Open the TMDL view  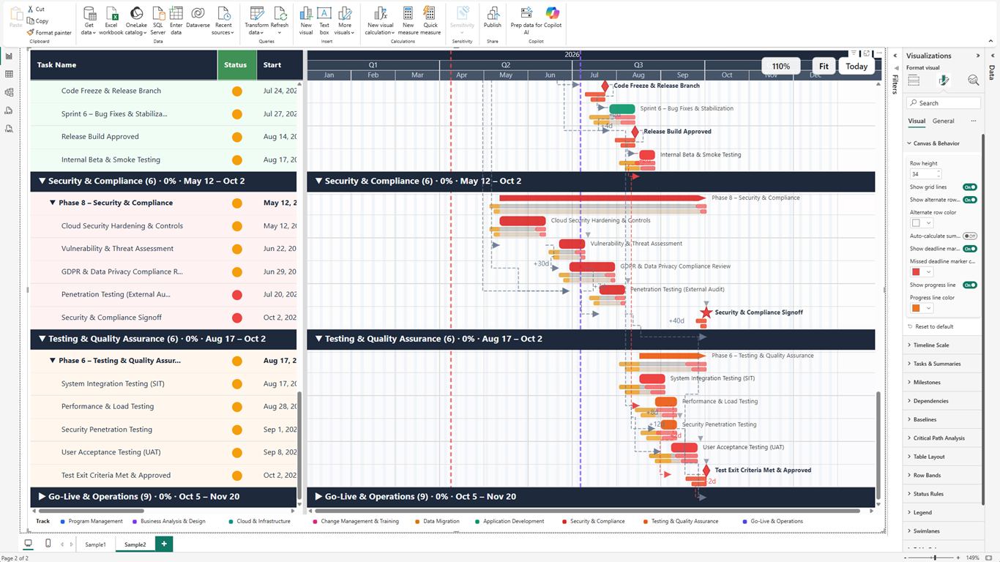pyautogui.click(x=9, y=128)
